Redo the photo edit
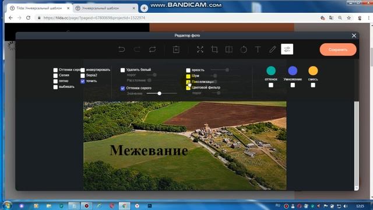 (137, 49)
